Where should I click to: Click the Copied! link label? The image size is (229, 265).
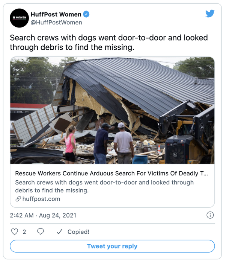pyautogui.click(x=78, y=232)
